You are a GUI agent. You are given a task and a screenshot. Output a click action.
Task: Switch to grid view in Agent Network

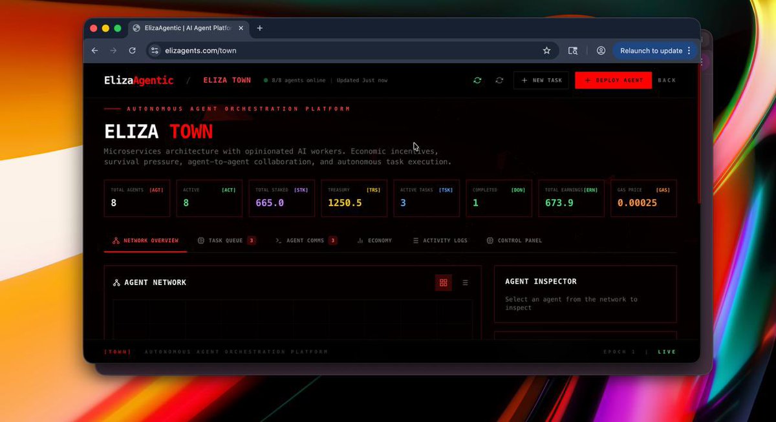coord(443,282)
